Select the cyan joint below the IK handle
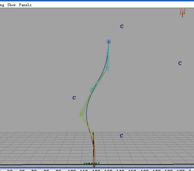 (x=107, y=68)
